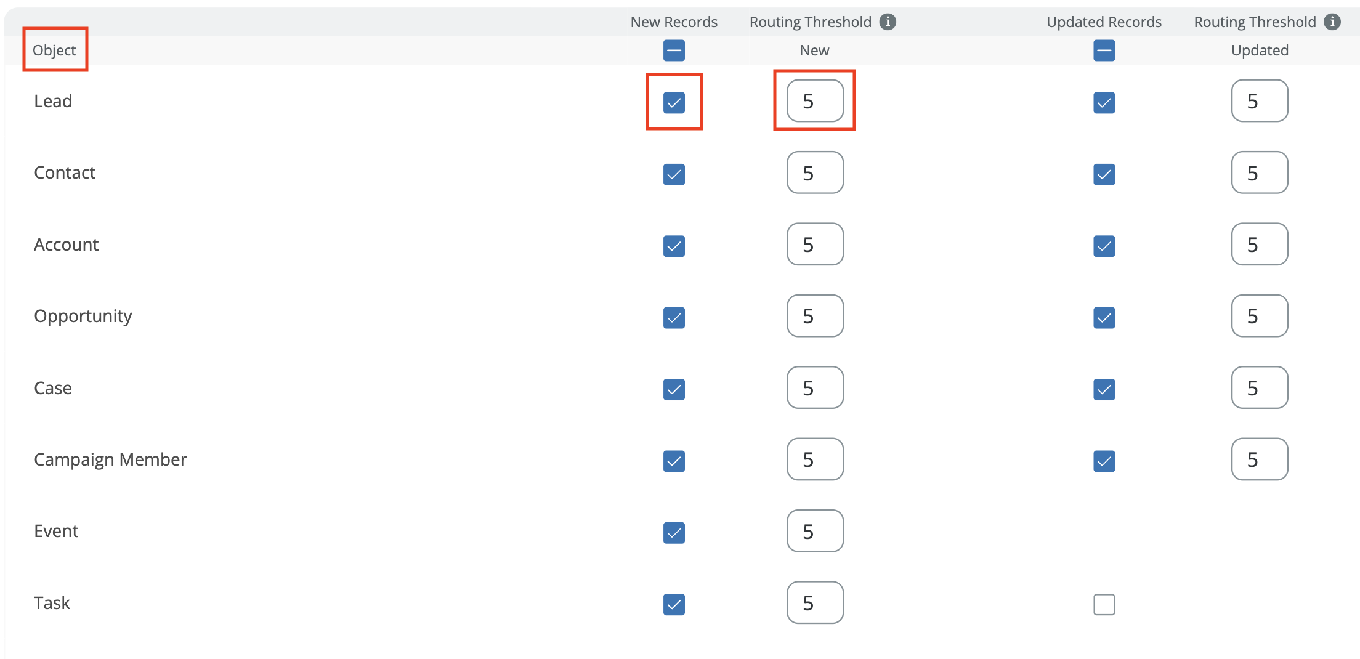This screenshot has width=1360, height=659.
Task: Uncheck Updated Records for Contact
Action: pos(1104,174)
